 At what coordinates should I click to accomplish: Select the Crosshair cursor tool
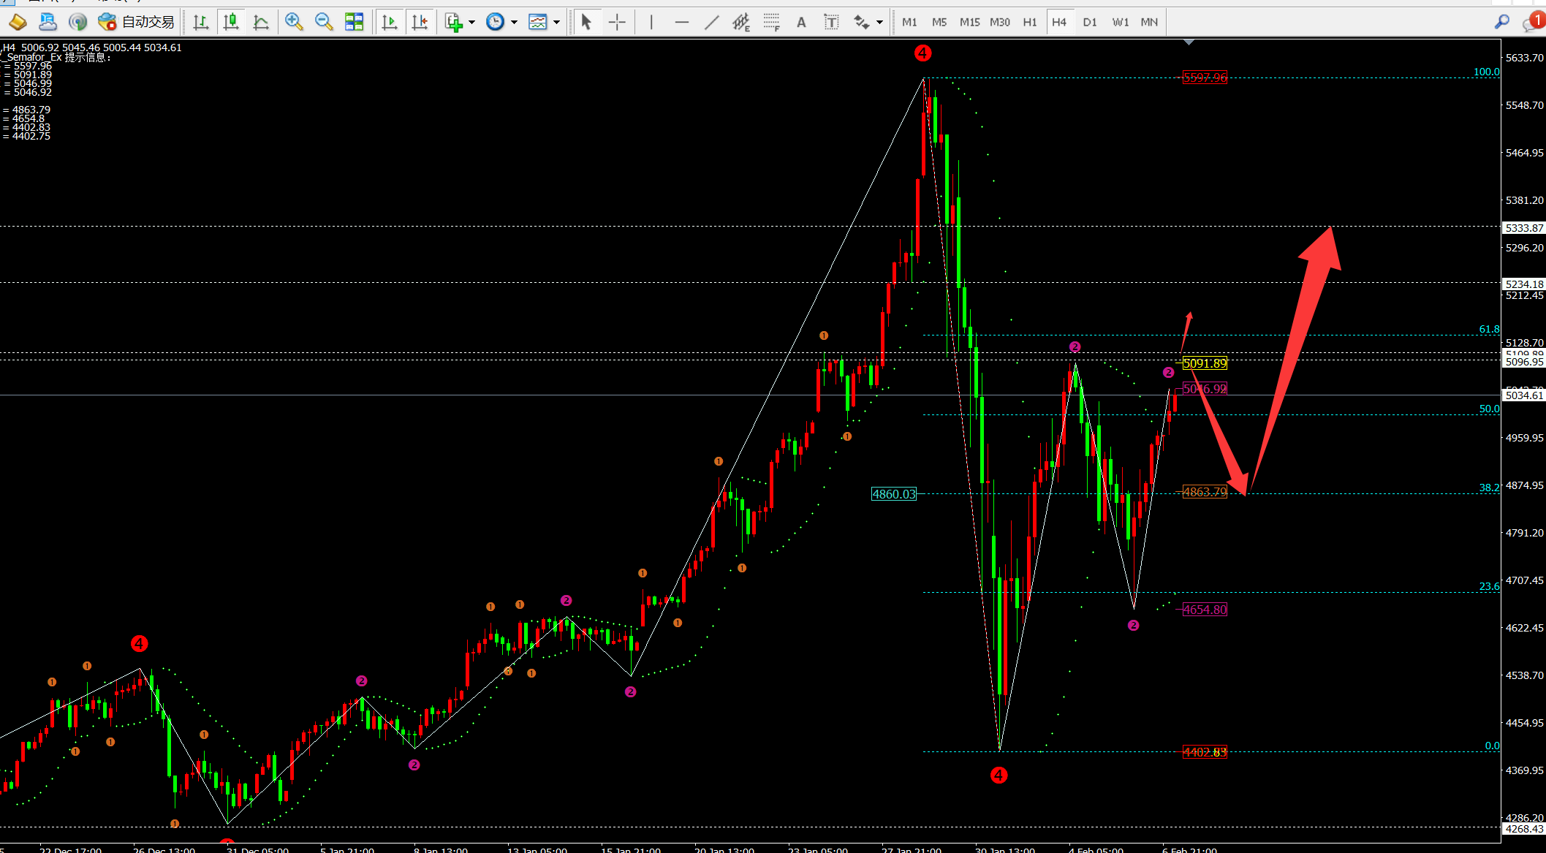[x=617, y=22]
